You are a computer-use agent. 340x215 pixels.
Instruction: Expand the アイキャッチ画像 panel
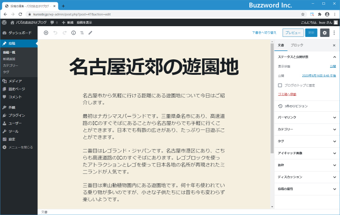tap(307, 153)
